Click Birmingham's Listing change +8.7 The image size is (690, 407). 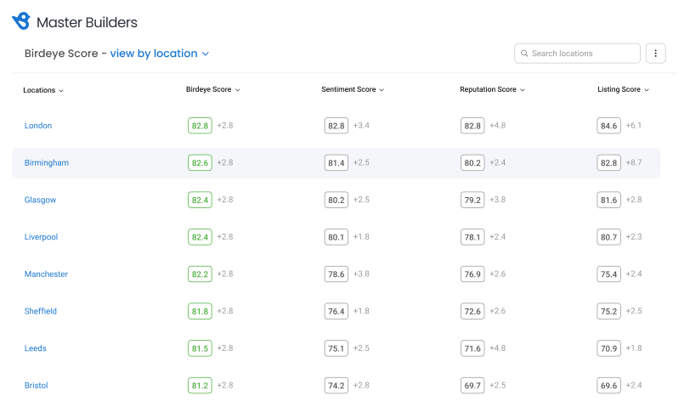coord(634,162)
